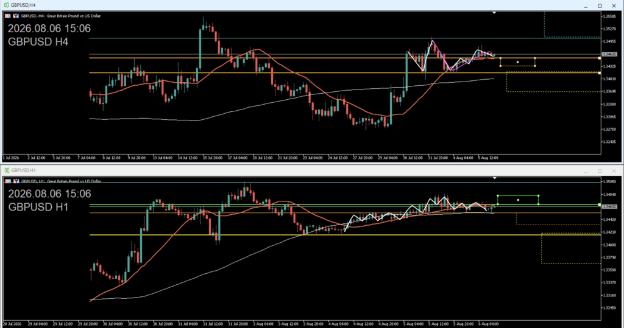
Task: Click the 1.34010 price scale label
Action: pos(609,79)
